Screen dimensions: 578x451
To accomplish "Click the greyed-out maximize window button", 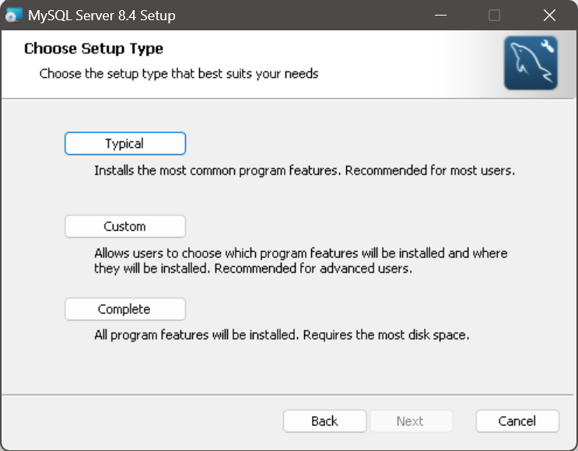I will click(494, 16).
